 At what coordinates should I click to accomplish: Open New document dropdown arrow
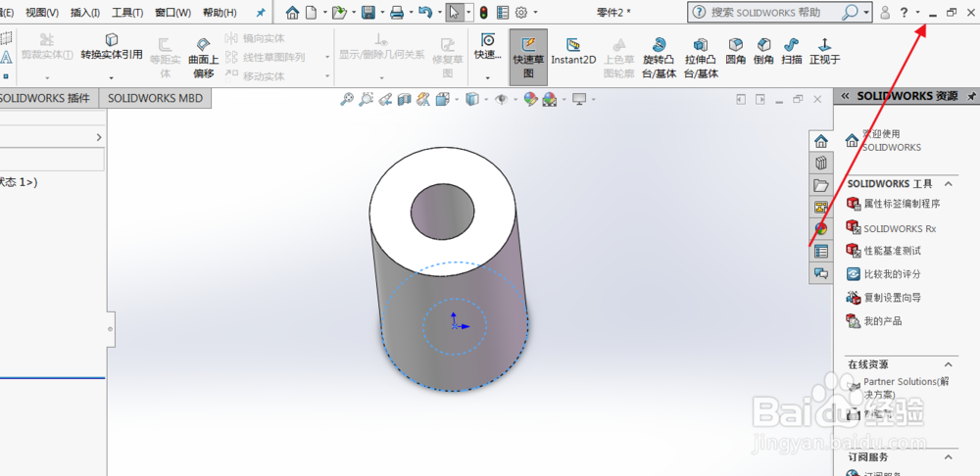tap(325, 13)
